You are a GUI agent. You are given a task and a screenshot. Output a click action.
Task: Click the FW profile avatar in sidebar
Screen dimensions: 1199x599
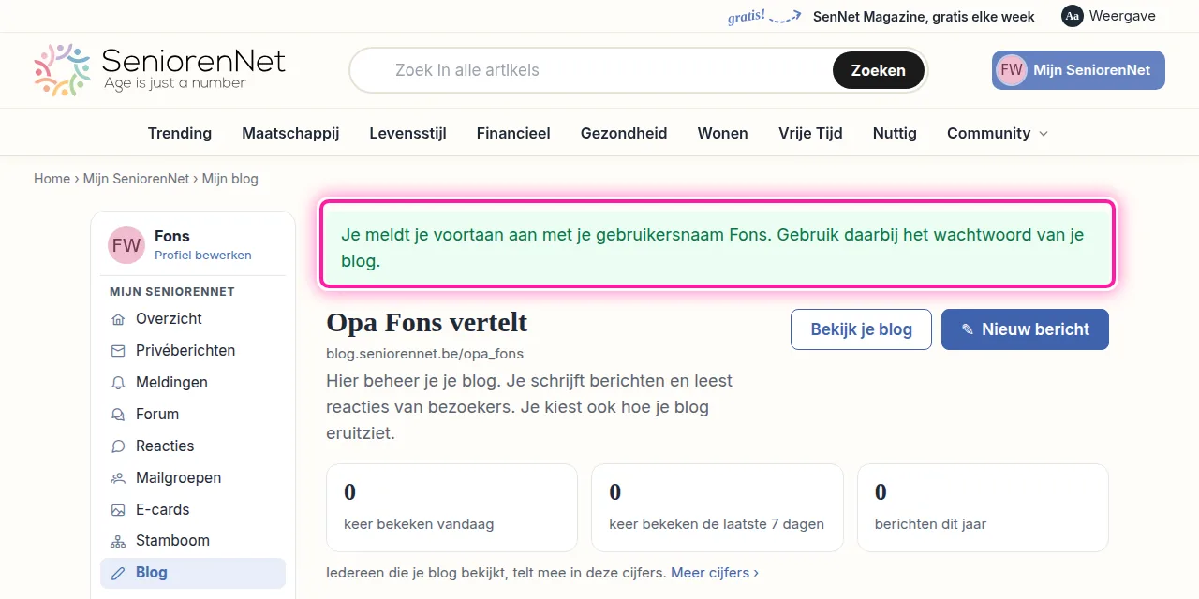(x=126, y=245)
